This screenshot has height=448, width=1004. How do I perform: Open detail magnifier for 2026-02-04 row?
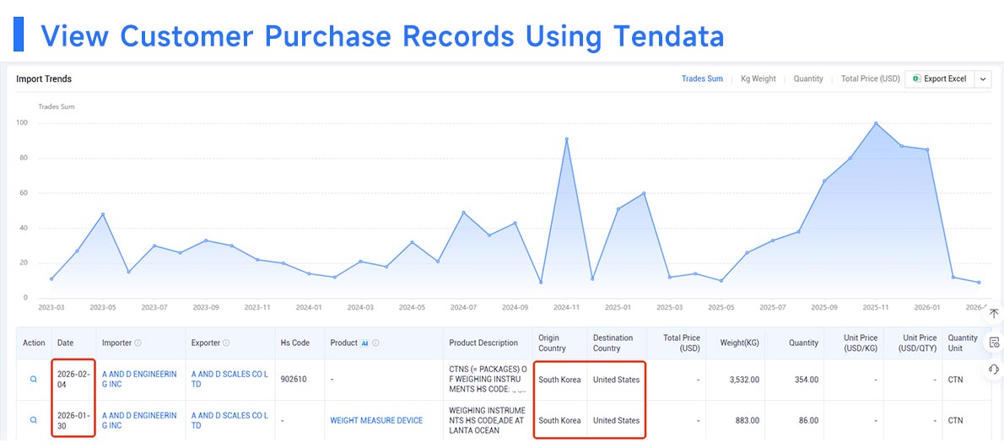point(33,380)
